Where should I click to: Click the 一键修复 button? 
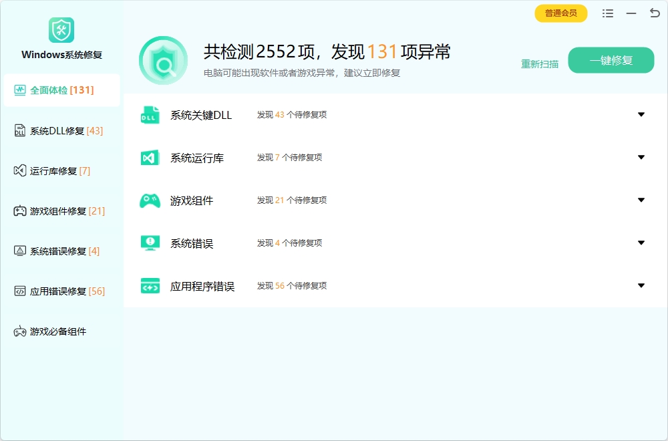pos(611,60)
